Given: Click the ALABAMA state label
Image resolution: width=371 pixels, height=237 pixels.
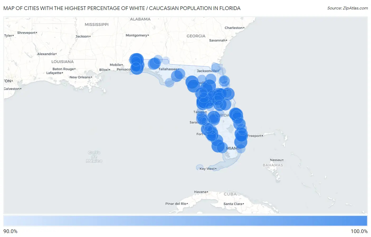Looking at the screenshot, I should point(140,19).
